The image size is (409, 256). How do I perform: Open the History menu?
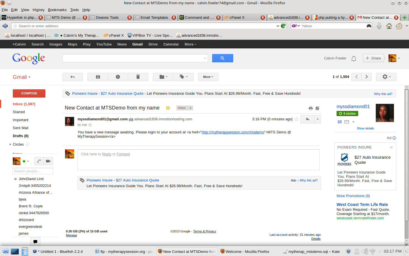click(x=39, y=10)
